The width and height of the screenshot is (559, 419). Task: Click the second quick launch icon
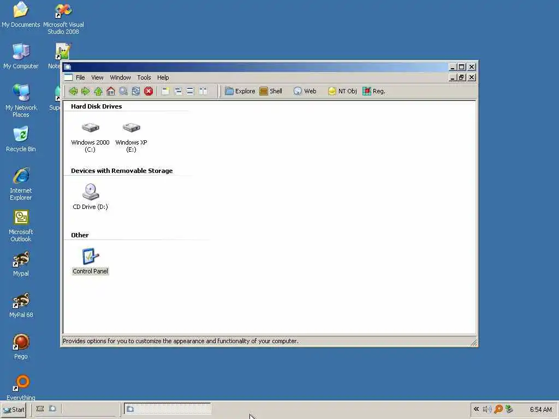[x=53, y=409]
